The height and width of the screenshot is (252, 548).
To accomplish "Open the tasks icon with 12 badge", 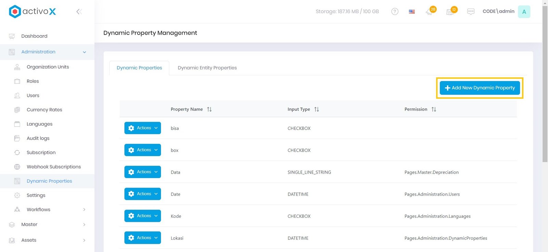I will click(450, 12).
